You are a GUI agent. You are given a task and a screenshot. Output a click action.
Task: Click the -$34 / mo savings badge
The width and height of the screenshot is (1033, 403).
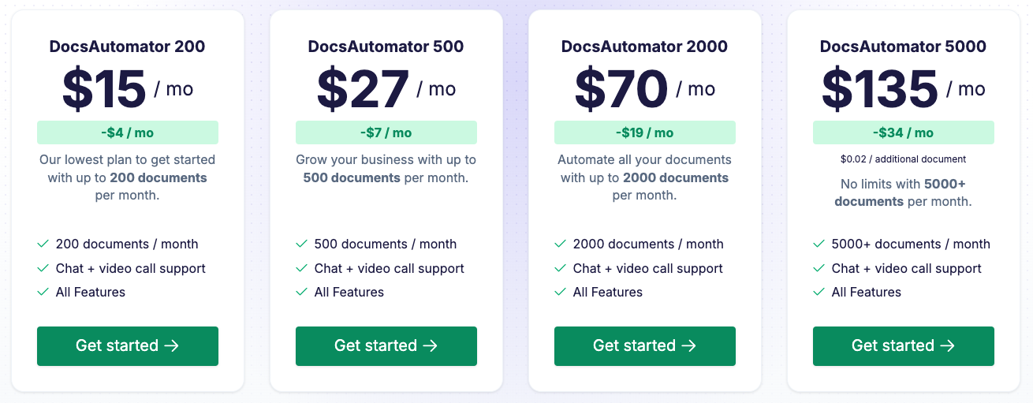click(904, 132)
